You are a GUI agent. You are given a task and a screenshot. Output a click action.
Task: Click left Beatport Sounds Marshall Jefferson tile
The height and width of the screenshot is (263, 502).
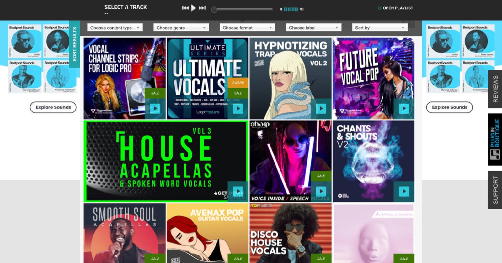(25, 76)
